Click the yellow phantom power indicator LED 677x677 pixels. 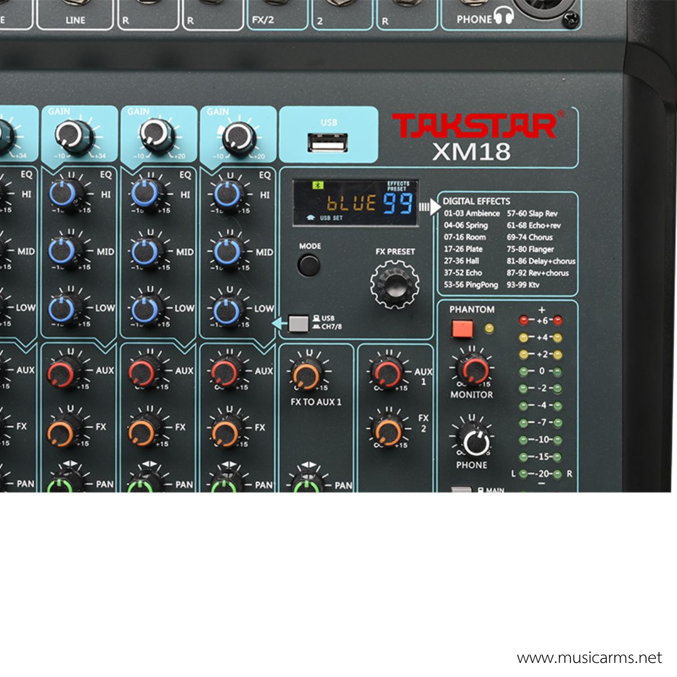489,328
